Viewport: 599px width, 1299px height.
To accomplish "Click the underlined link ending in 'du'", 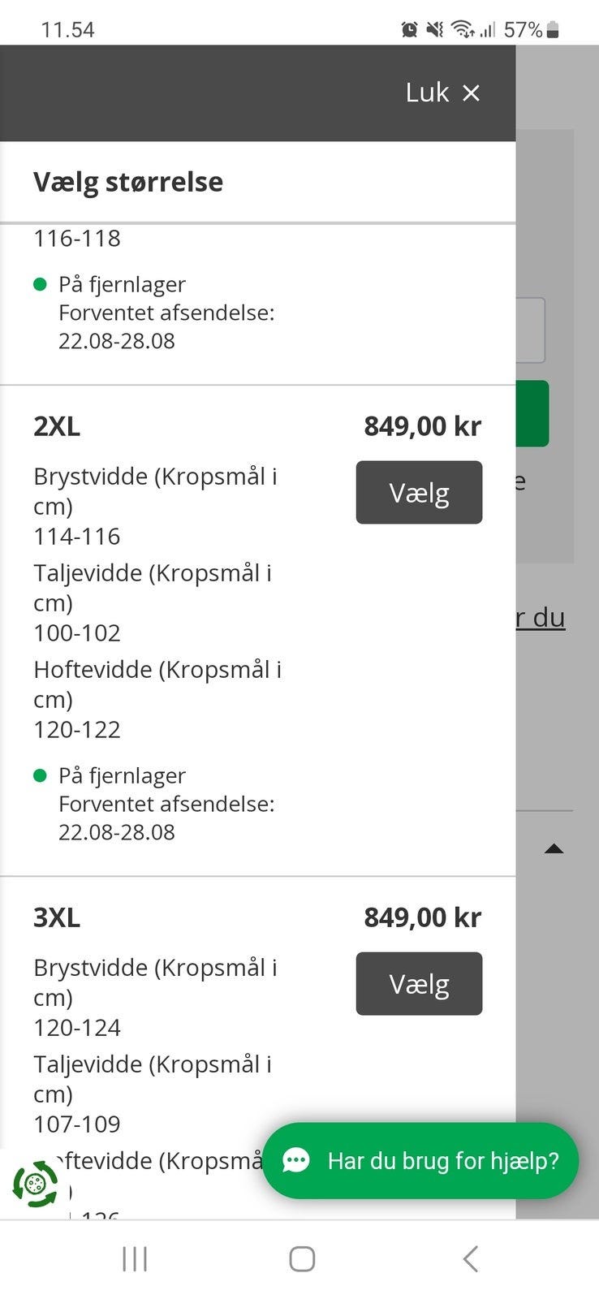I will 541,618.
